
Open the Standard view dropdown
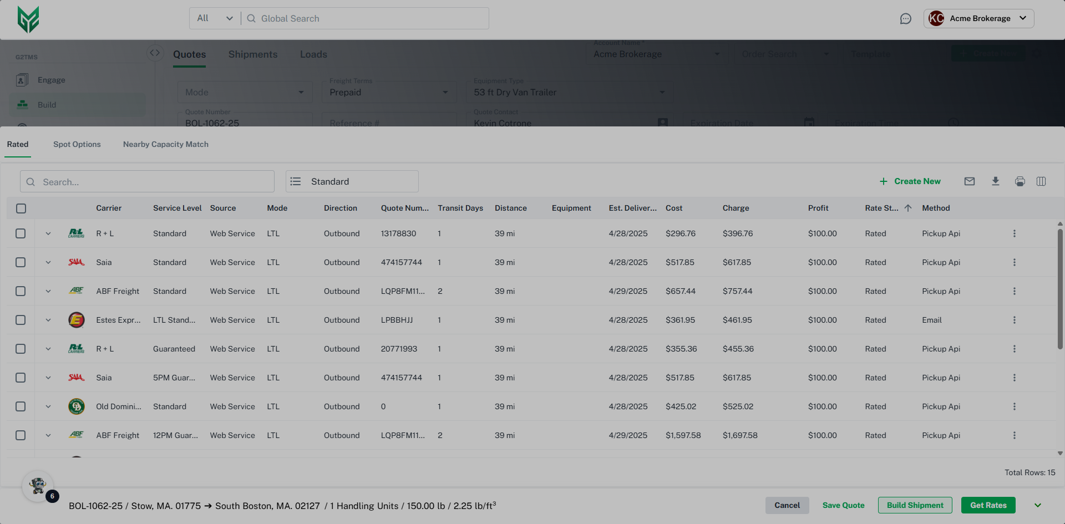click(352, 181)
